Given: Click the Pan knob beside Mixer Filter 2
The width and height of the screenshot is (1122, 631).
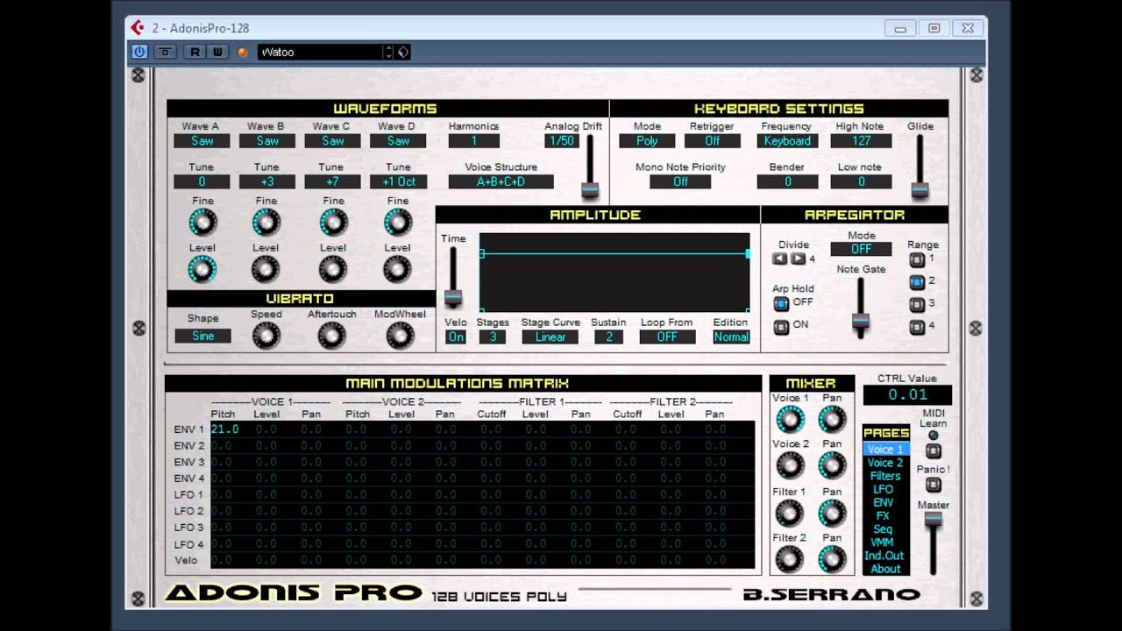Looking at the screenshot, I should pos(832,558).
